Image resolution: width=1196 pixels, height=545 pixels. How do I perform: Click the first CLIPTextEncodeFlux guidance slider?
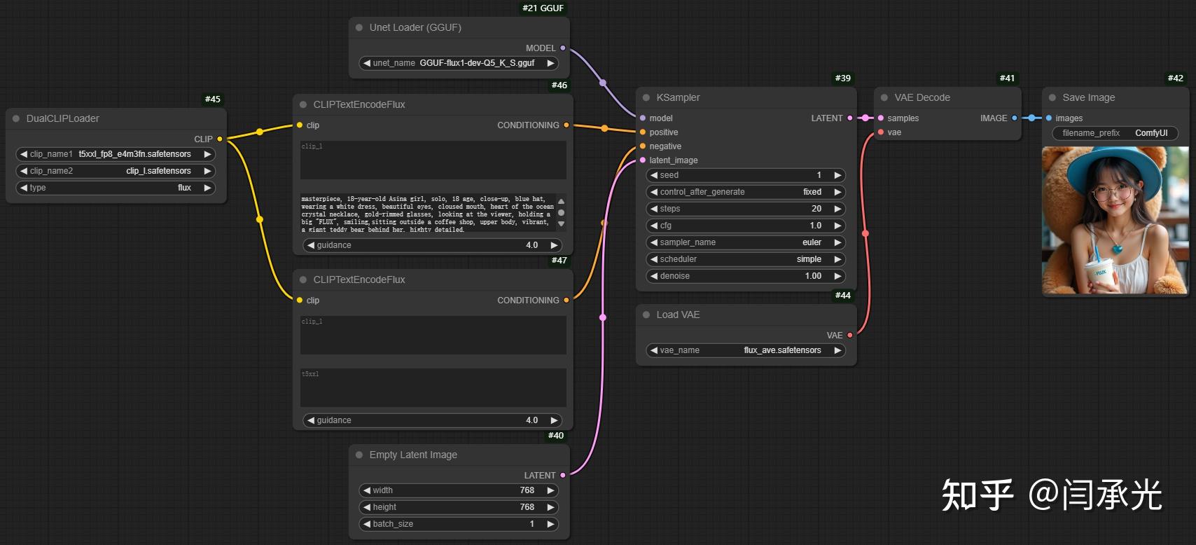coord(433,245)
